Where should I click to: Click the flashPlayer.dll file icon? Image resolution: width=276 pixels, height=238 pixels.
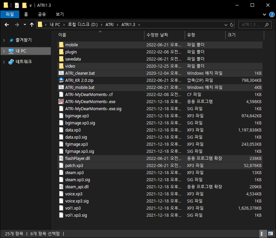(61, 158)
